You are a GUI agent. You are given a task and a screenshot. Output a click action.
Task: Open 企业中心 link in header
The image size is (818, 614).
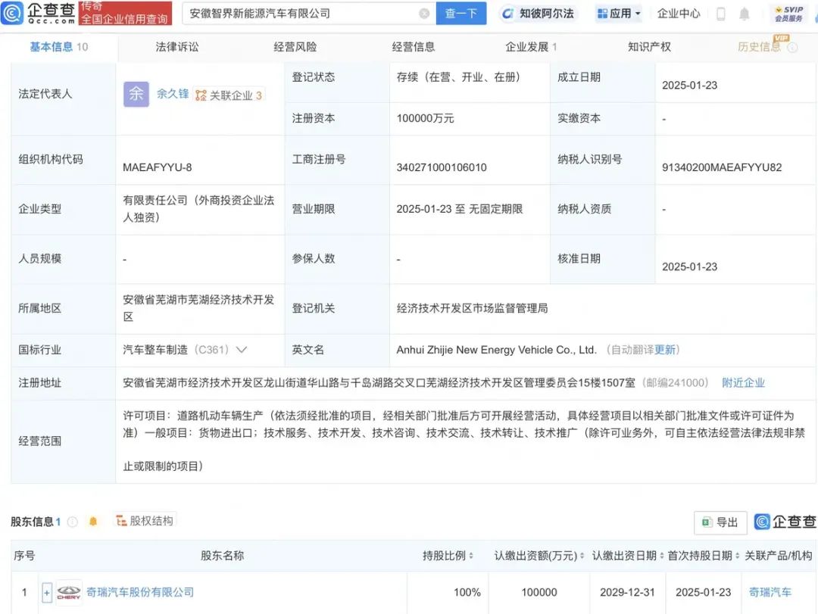(678, 14)
